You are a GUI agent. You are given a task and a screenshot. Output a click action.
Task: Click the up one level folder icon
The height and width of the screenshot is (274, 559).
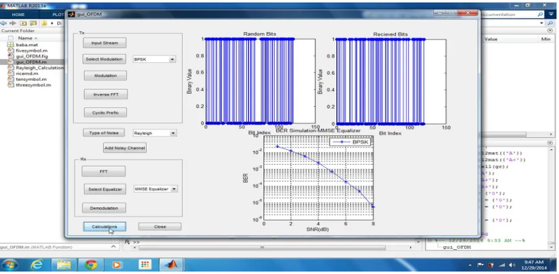coord(23,23)
